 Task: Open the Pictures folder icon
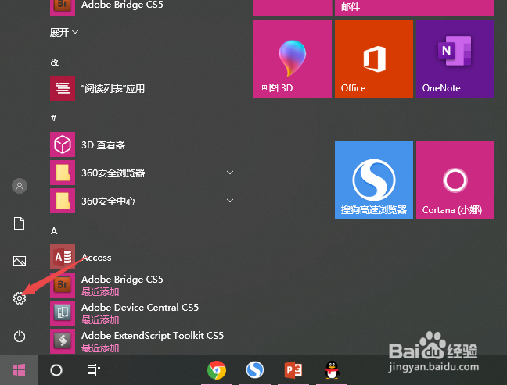coord(20,261)
